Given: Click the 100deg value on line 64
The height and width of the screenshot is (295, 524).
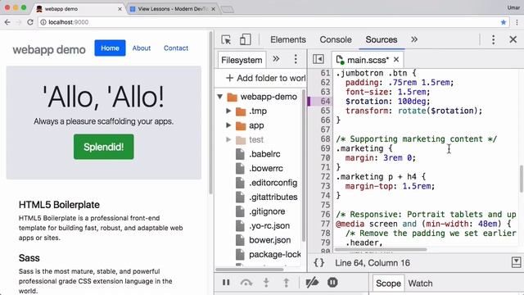Looking at the screenshot, I should click(x=411, y=101).
